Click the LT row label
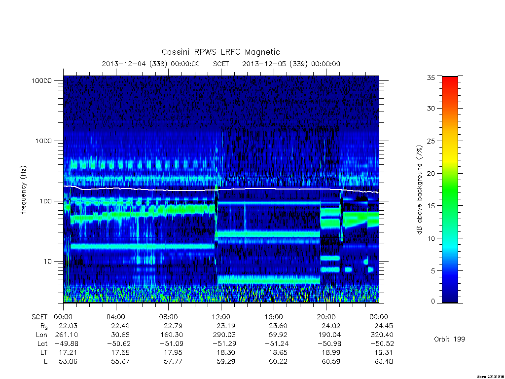The width and height of the screenshot is (505, 379). [x=43, y=353]
